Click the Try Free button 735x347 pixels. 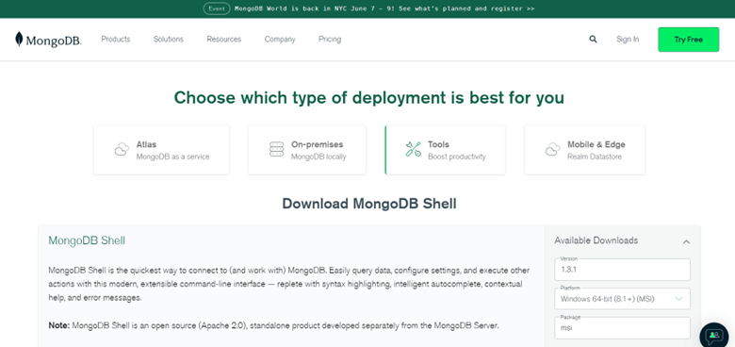click(688, 40)
